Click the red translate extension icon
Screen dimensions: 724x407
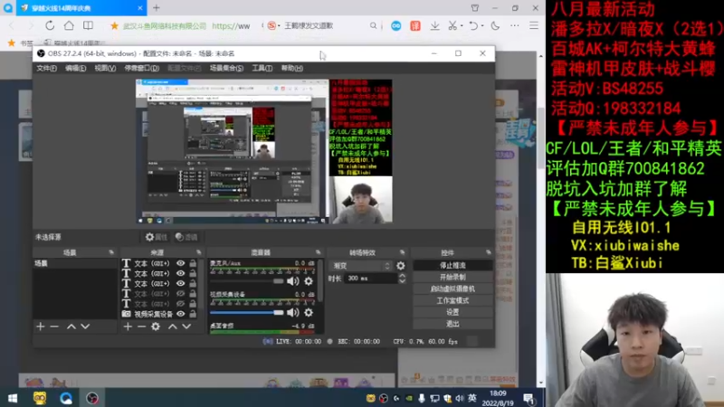(x=415, y=26)
